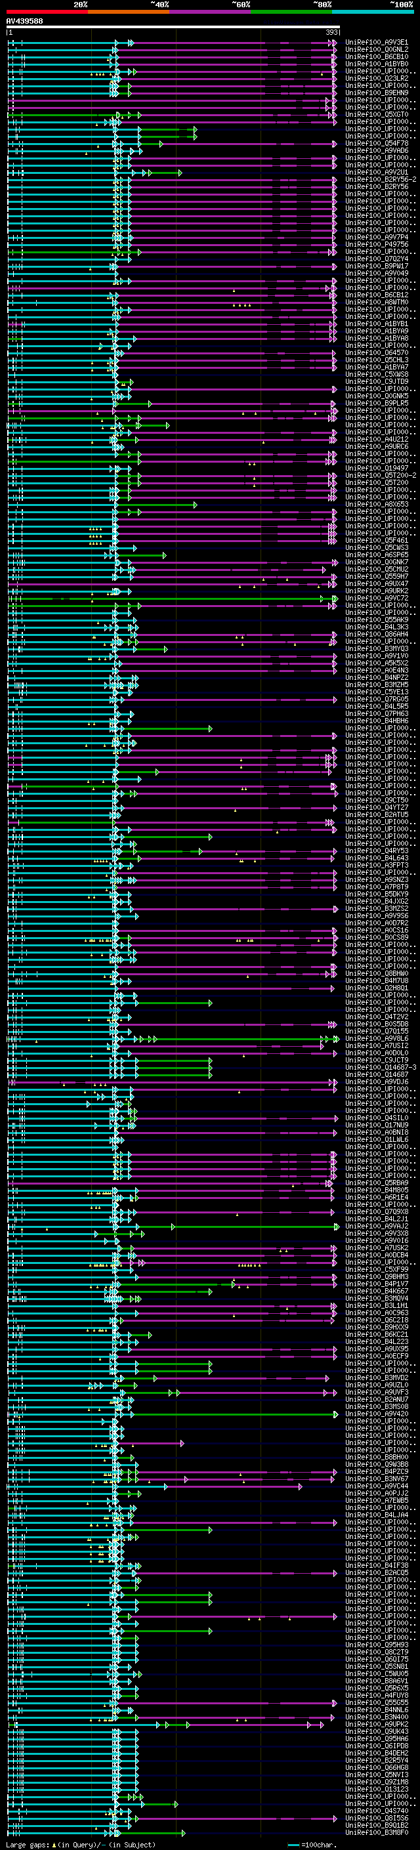Viewport: 420px width, 1850px height.
Task: Select the UniRef100_A8WTM0 entry
Action: (376, 303)
